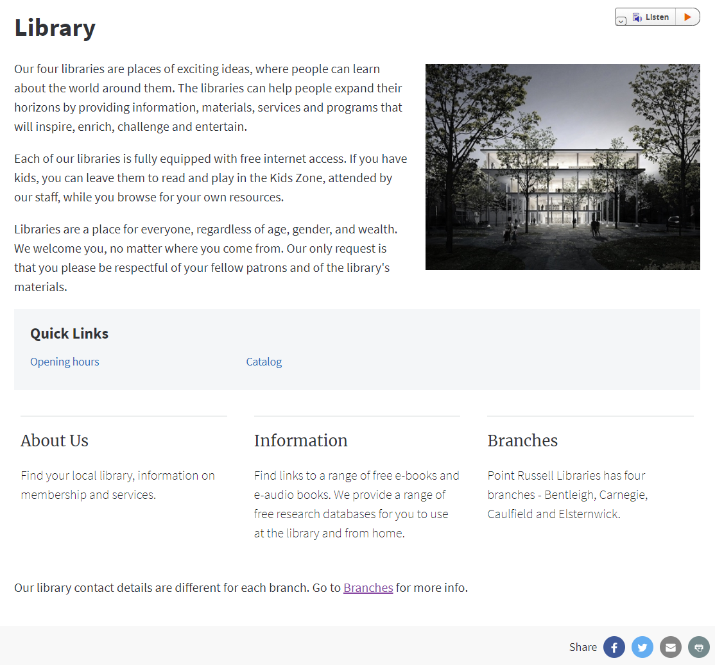715x665 pixels.
Task: Open the Branches section heading
Action: click(522, 441)
